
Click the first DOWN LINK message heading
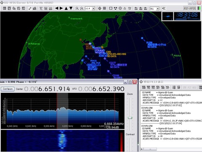(147, 108)
